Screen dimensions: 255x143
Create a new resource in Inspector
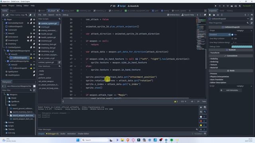pyautogui.click(x=210, y=15)
